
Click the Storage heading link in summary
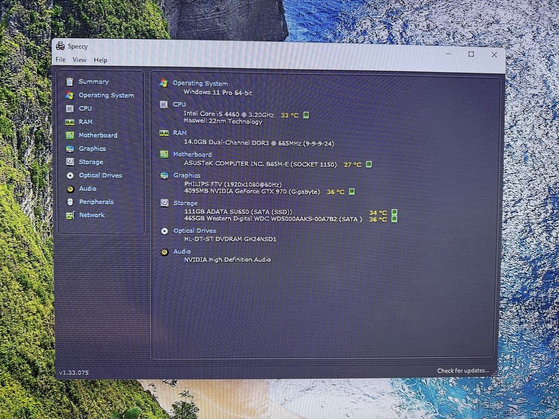185,203
